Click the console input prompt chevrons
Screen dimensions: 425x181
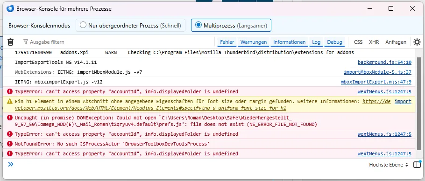[x=11, y=164]
